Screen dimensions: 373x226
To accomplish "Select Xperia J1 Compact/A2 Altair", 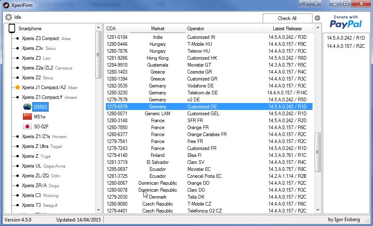I will click(x=49, y=87).
